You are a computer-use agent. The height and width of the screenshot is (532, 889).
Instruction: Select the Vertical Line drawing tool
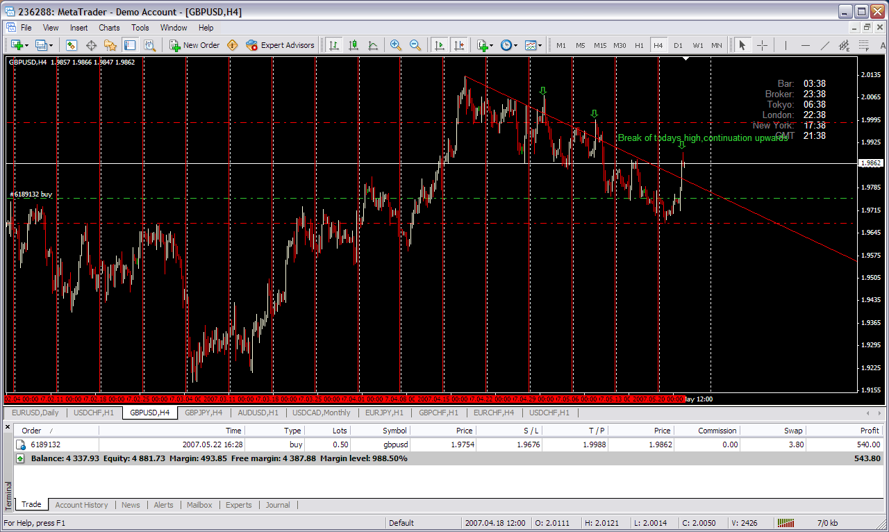tap(786, 45)
